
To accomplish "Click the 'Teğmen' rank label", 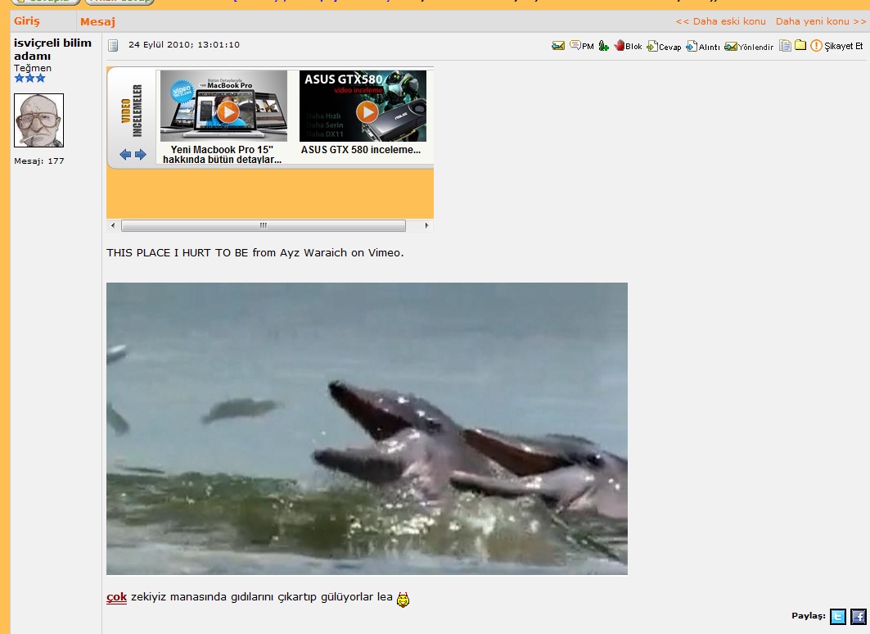I will pyautogui.click(x=33, y=68).
